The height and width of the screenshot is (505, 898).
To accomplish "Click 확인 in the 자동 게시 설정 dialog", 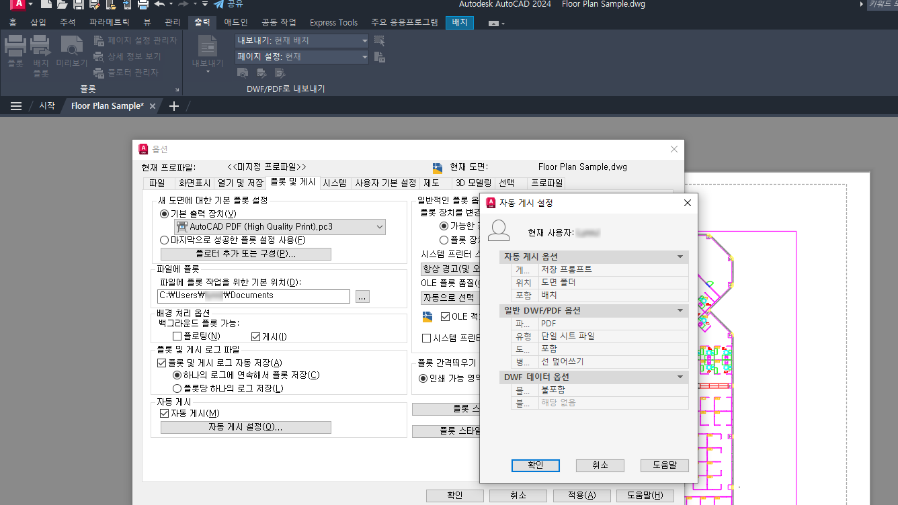I will [x=535, y=465].
